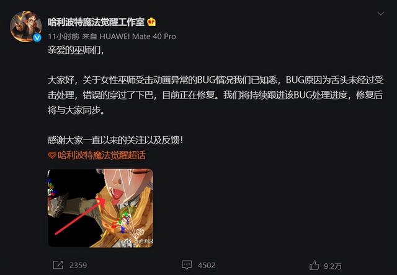Click the orange super topic diamond icon
The height and width of the screenshot is (275, 397).
(52, 155)
